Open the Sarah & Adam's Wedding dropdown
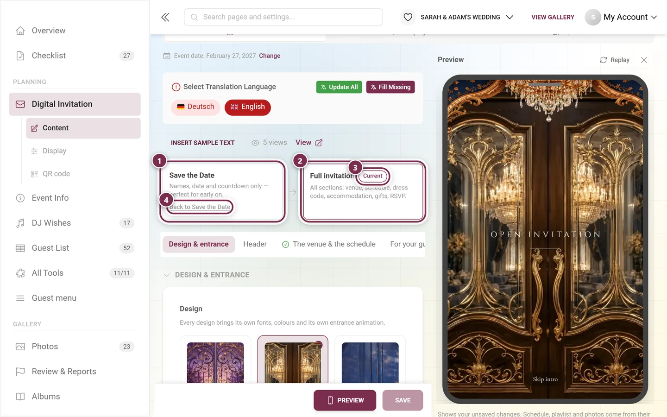The height and width of the screenshot is (417, 667). pyautogui.click(x=467, y=17)
